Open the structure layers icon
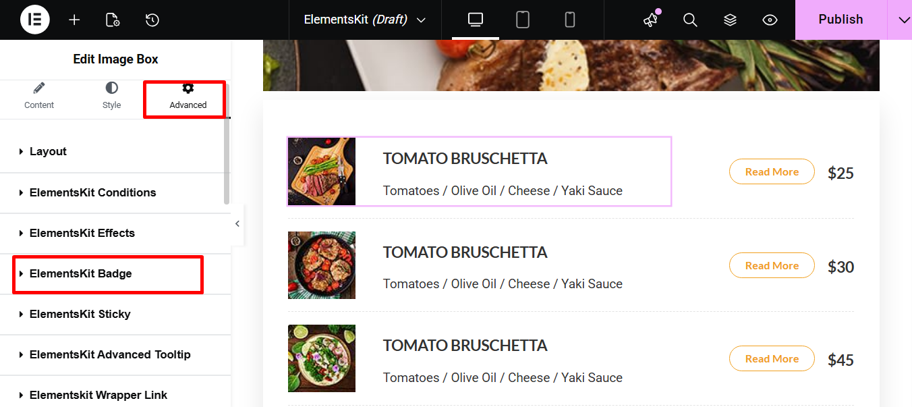912x407 pixels. click(730, 20)
